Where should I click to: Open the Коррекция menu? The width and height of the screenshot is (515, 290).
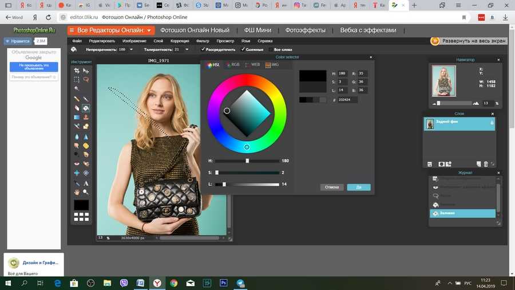180,41
